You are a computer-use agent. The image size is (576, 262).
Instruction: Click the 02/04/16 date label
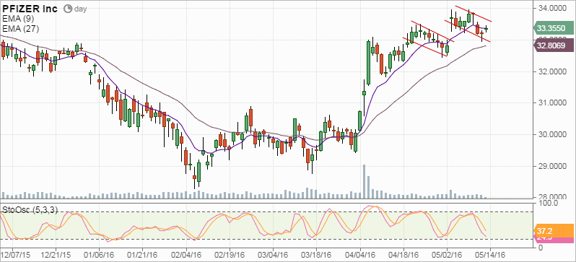click(x=186, y=254)
